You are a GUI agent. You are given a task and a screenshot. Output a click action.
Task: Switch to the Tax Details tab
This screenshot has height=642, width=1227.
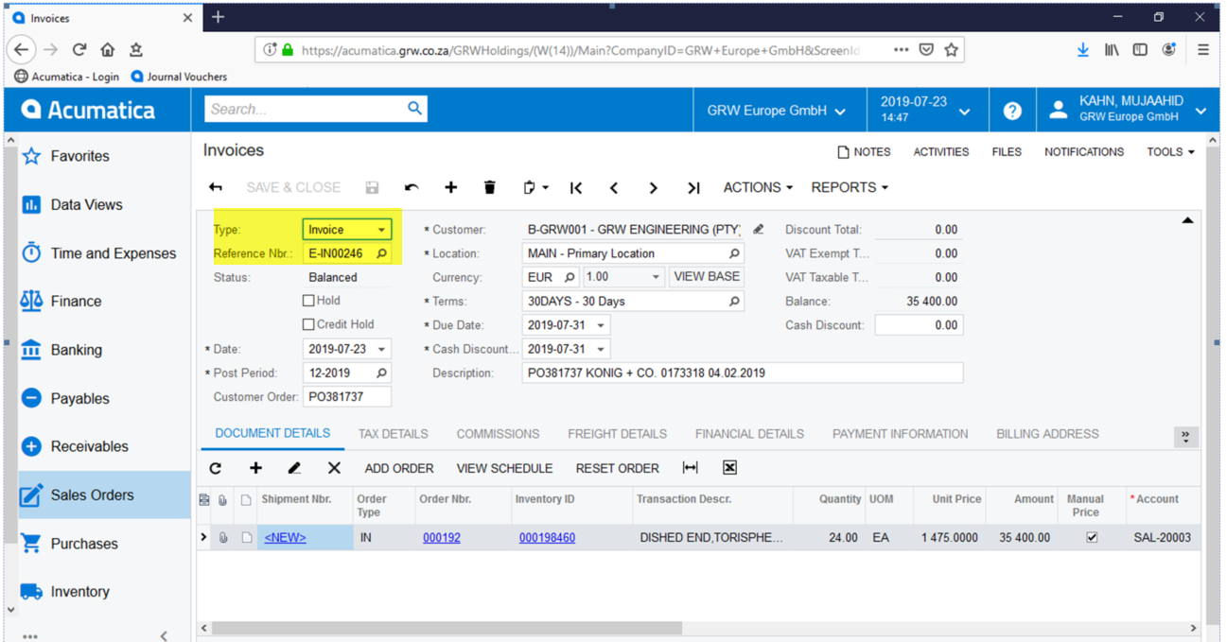393,434
